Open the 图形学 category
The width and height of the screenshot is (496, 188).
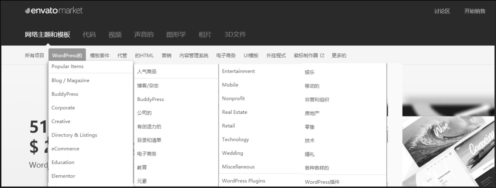point(176,35)
